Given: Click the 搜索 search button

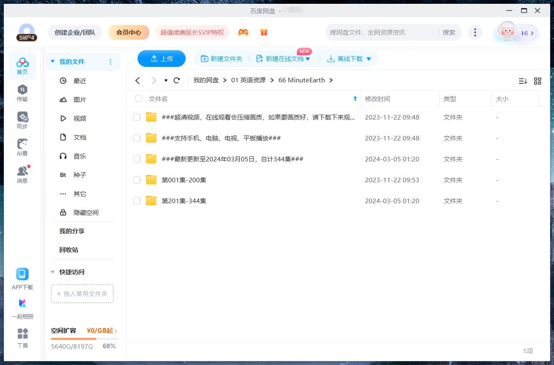Looking at the screenshot, I should (449, 32).
